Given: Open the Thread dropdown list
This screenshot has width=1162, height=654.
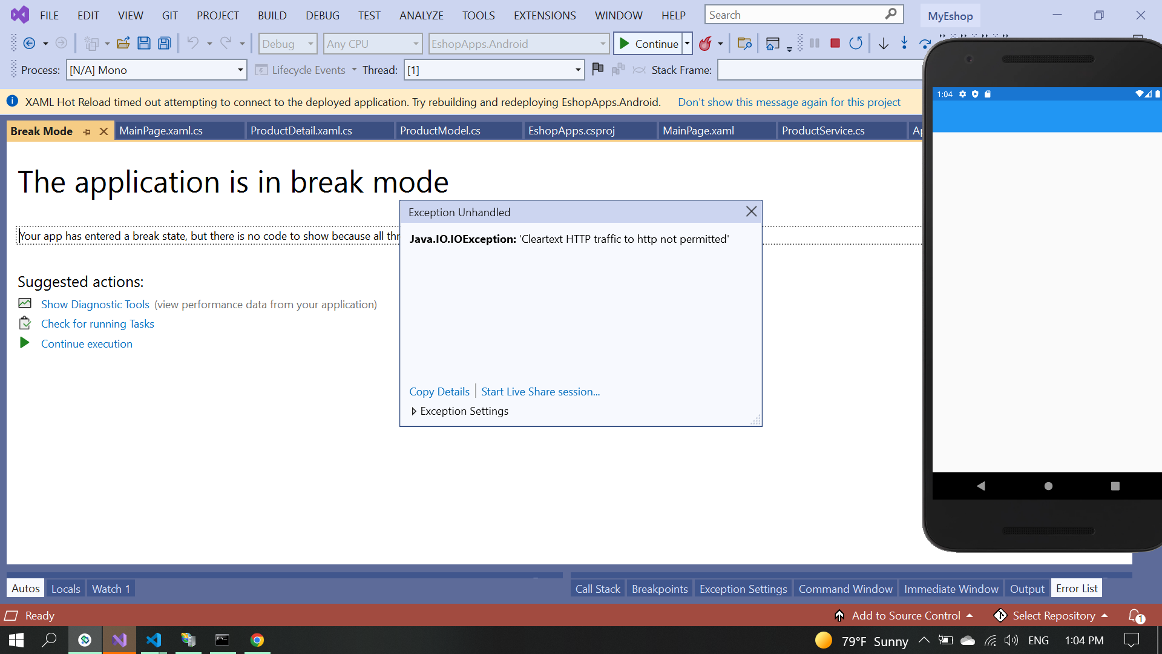Looking at the screenshot, I should (577, 70).
